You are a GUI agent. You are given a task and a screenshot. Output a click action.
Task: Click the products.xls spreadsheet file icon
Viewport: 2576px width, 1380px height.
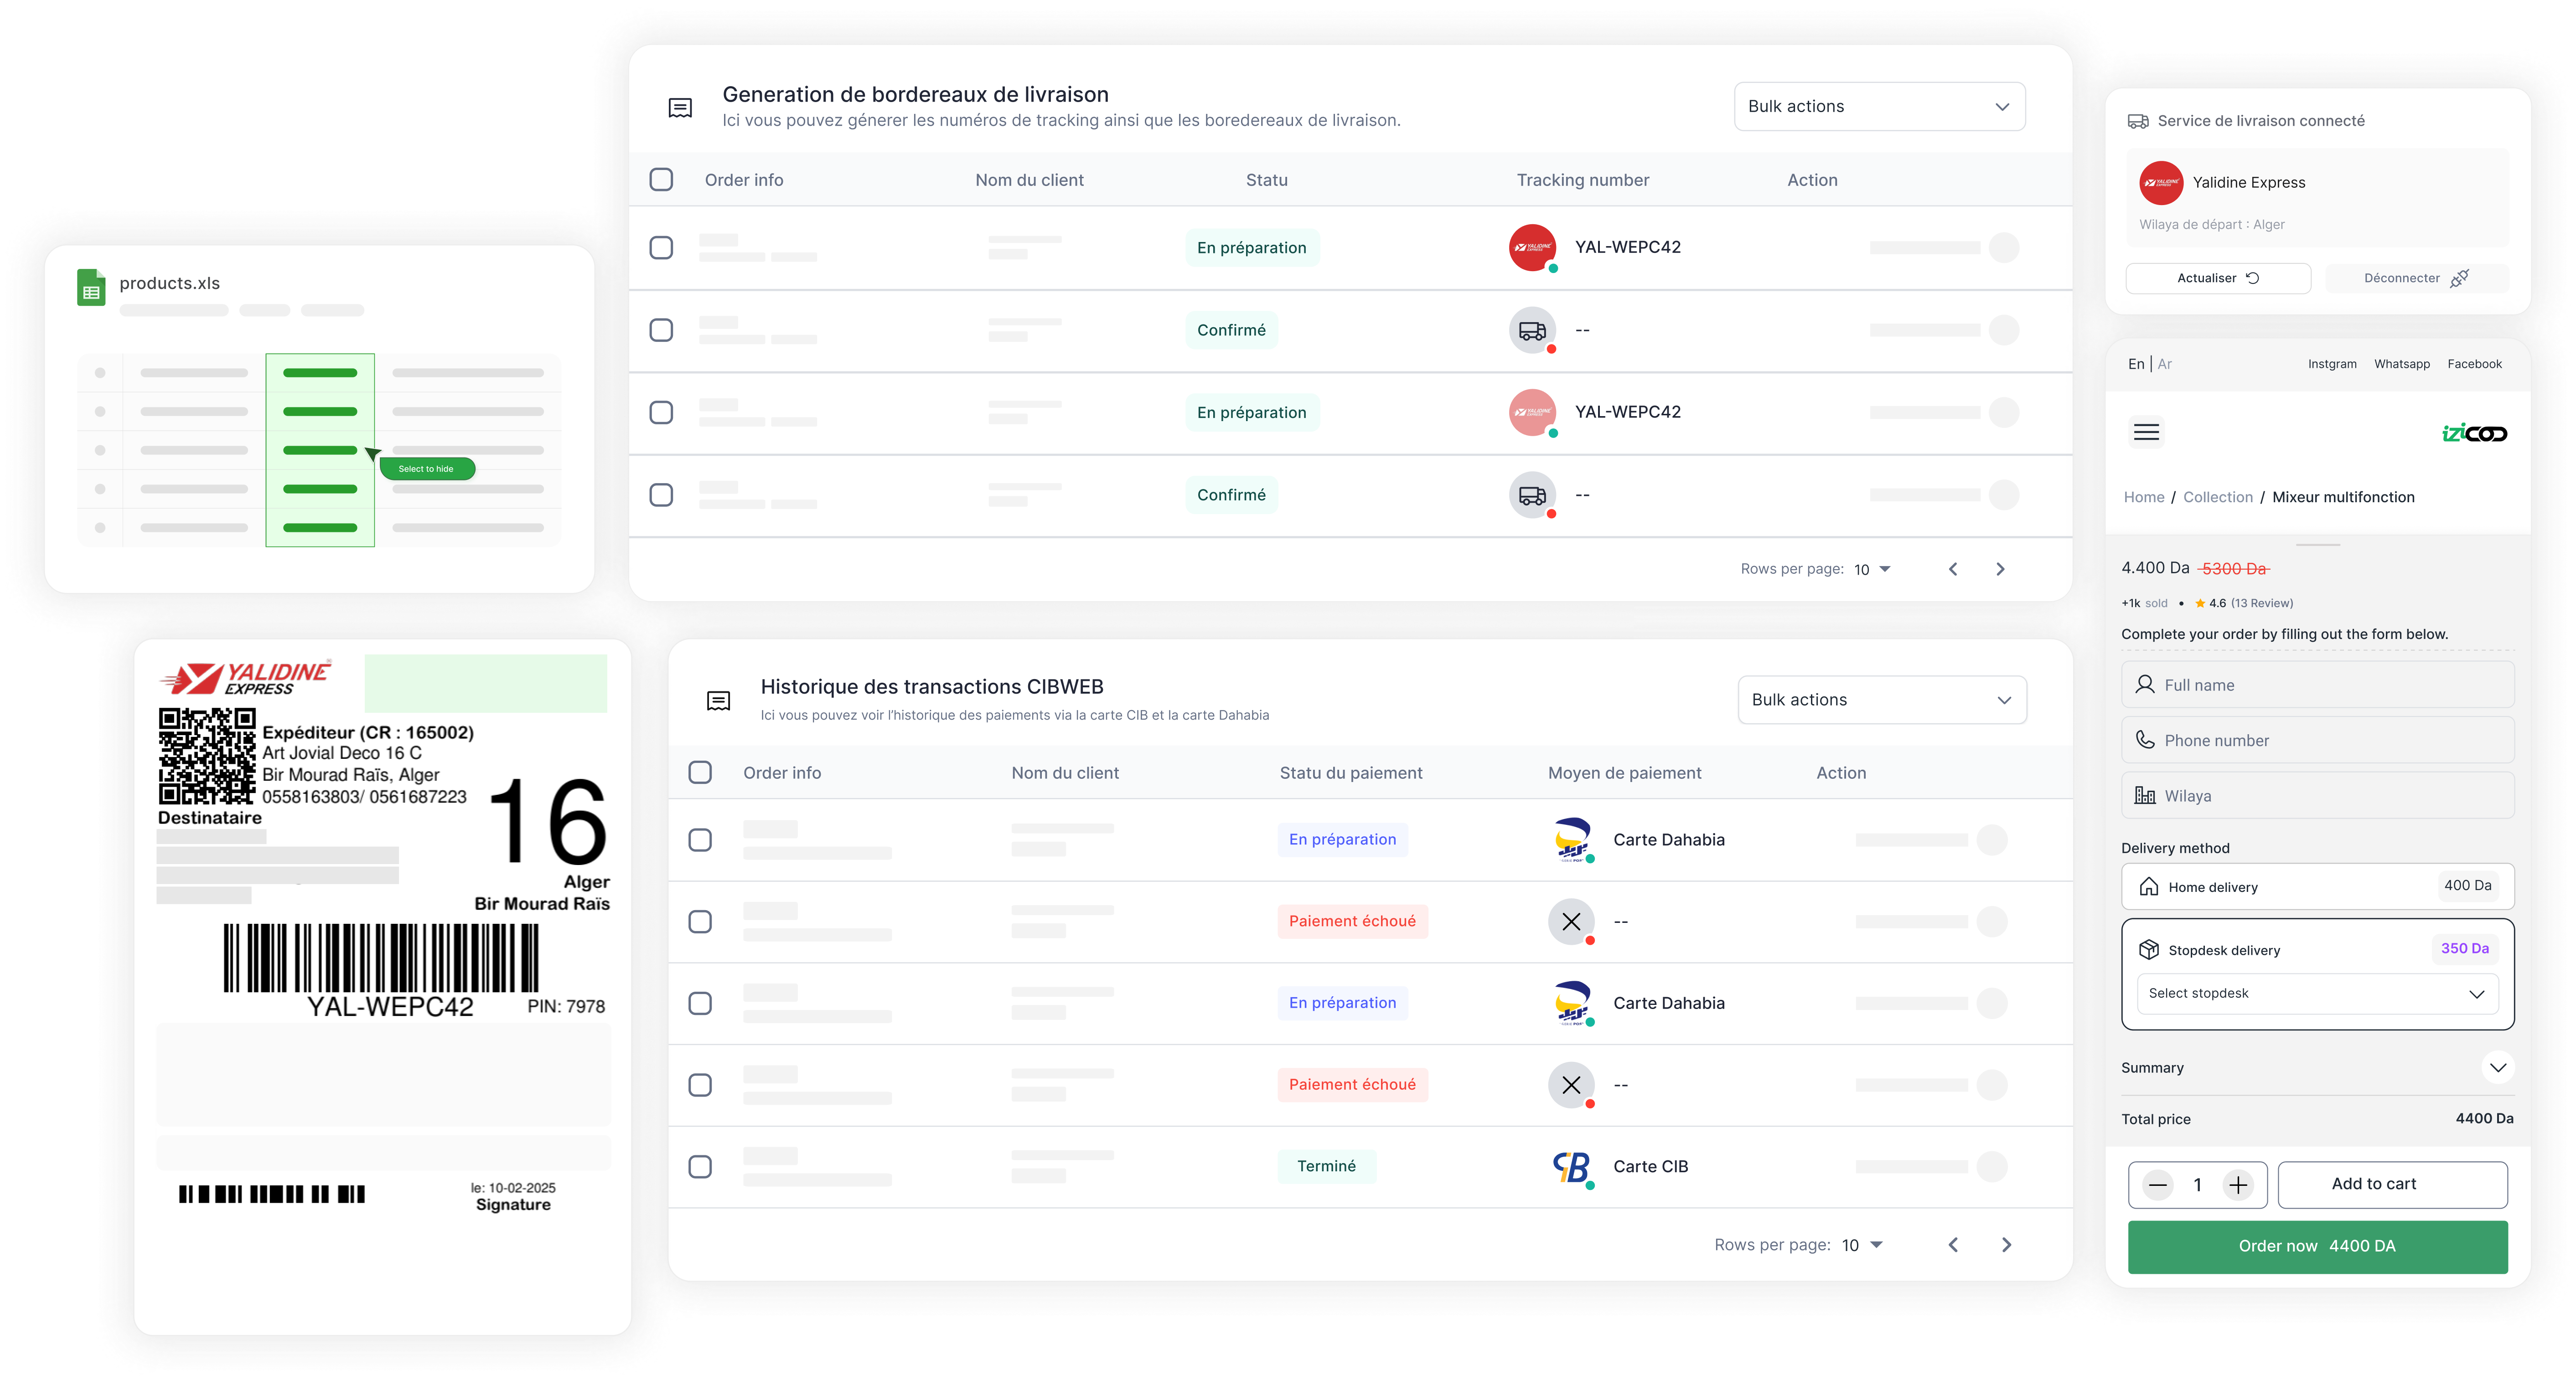click(x=91, y=288)
